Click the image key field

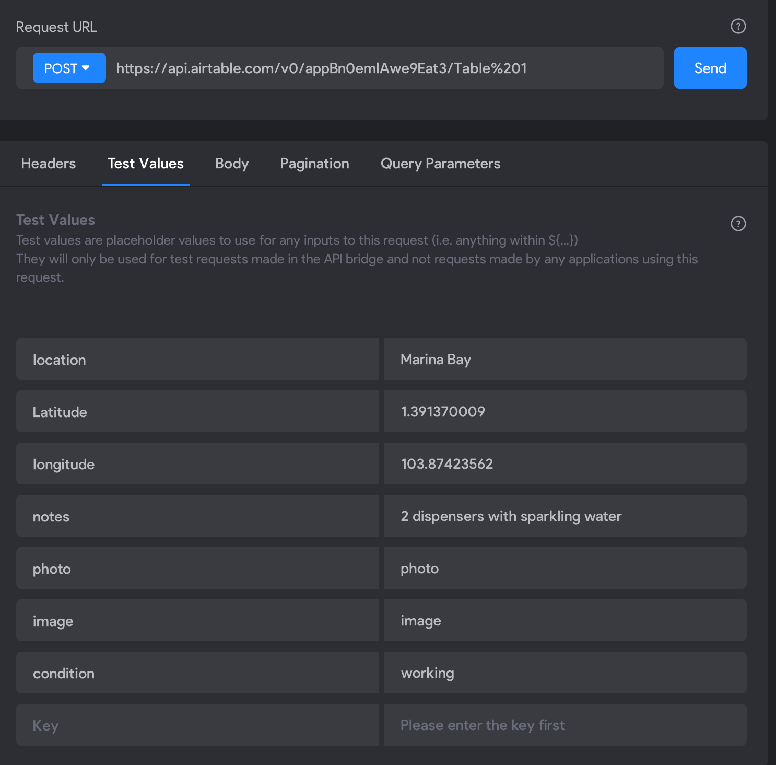pyautogui.click(x=197, y=620)
